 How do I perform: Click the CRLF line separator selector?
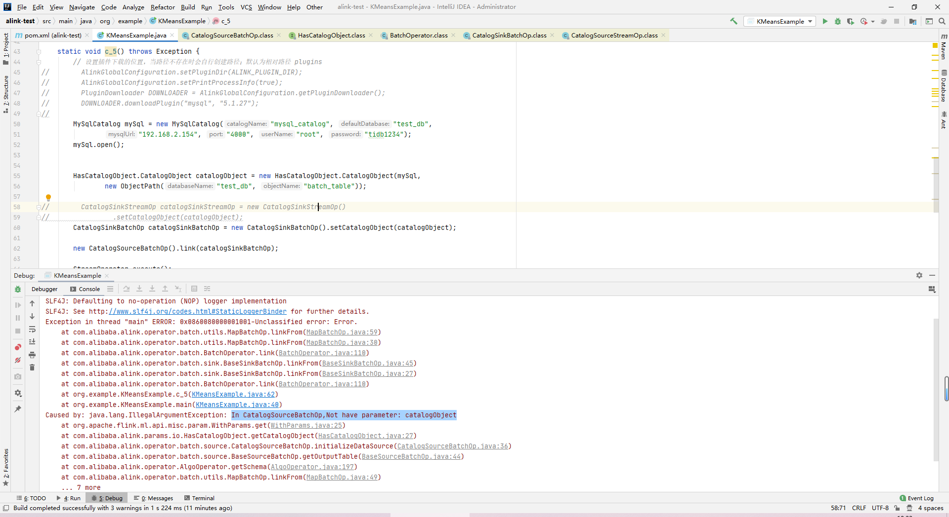pos(859,508)
